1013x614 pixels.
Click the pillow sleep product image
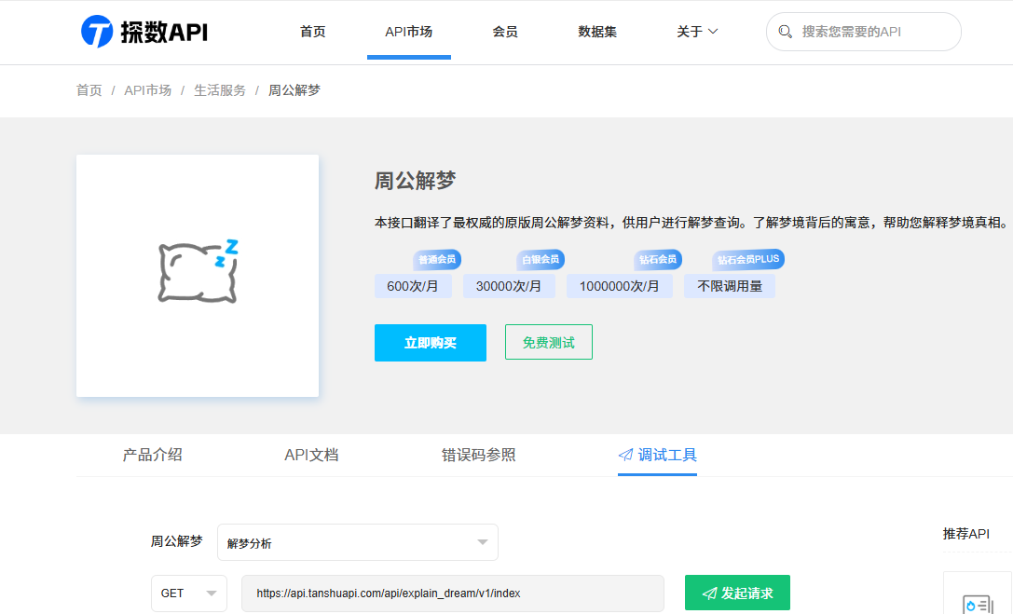click(198, 274)
